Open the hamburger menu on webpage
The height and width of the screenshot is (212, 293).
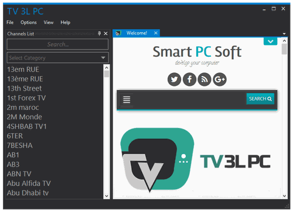point(127,99)
